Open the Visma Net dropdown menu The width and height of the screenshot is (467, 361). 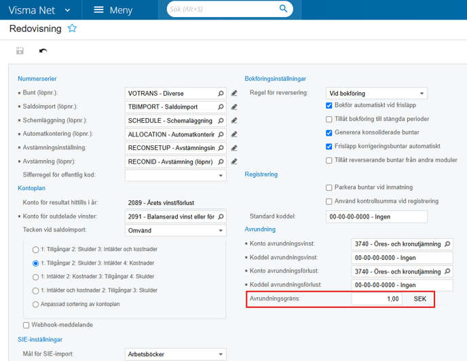[x=39, y=10]
